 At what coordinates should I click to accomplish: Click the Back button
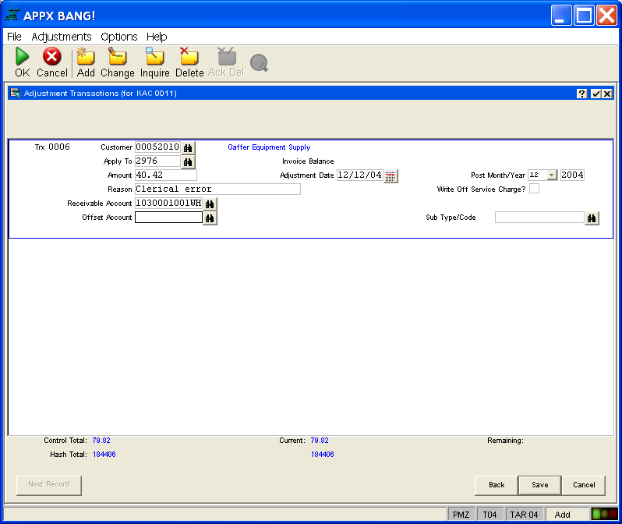497,485
